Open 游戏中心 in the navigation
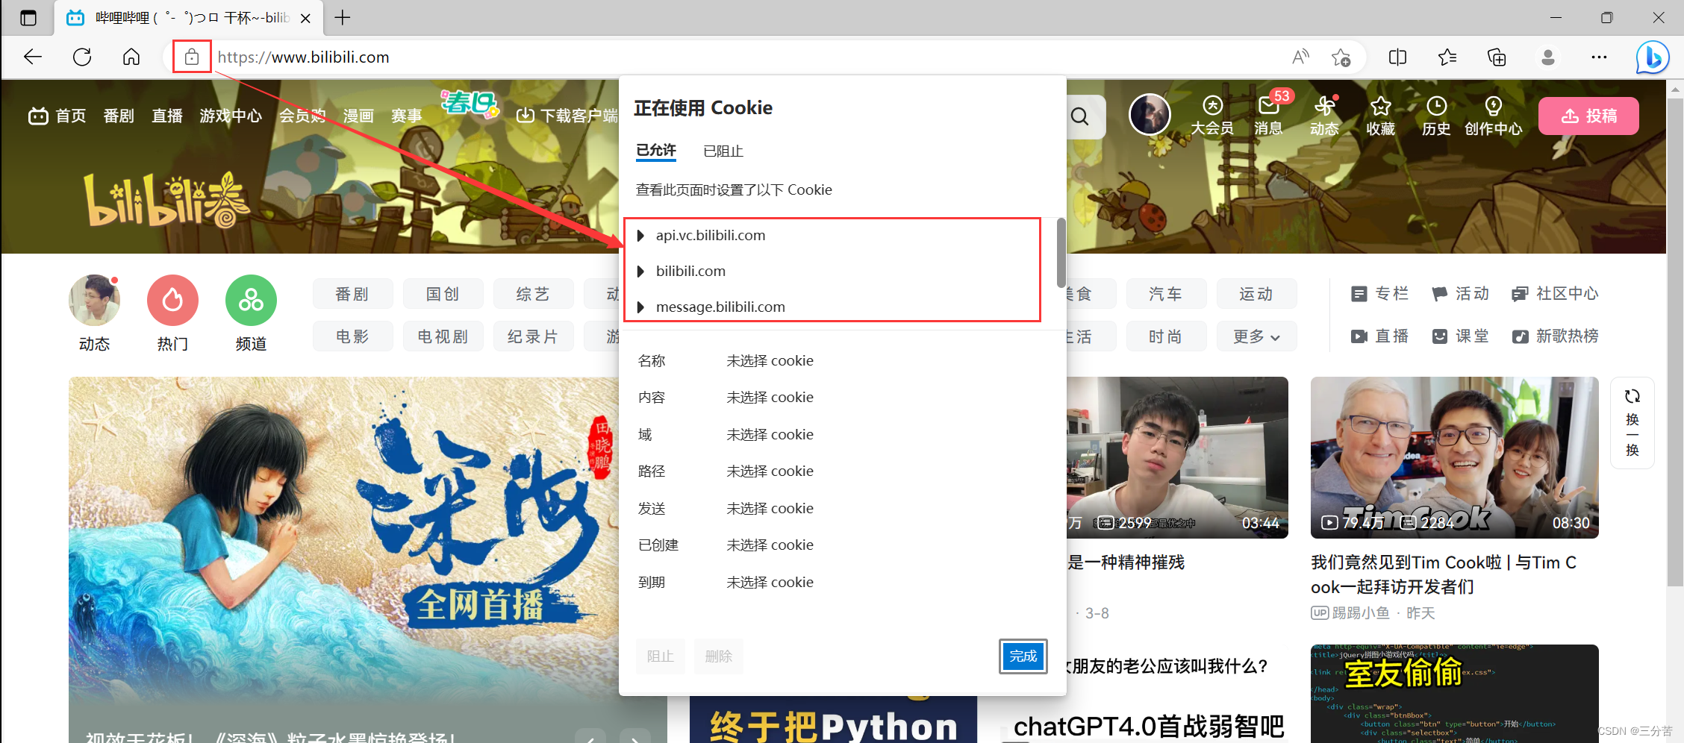 (231, 116)
